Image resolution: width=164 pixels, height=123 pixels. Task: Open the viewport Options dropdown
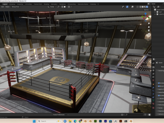[x=147, y=10]
